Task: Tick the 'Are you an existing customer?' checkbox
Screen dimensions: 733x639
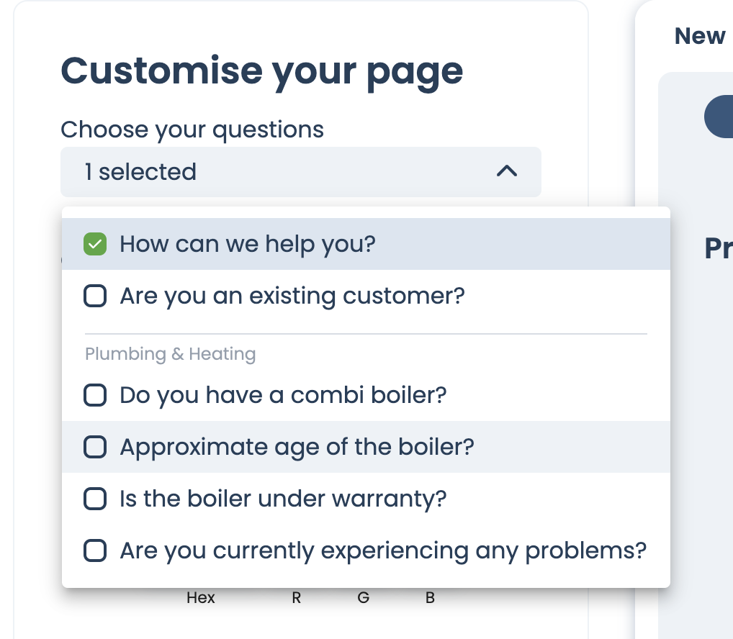Action: [95, 296]
